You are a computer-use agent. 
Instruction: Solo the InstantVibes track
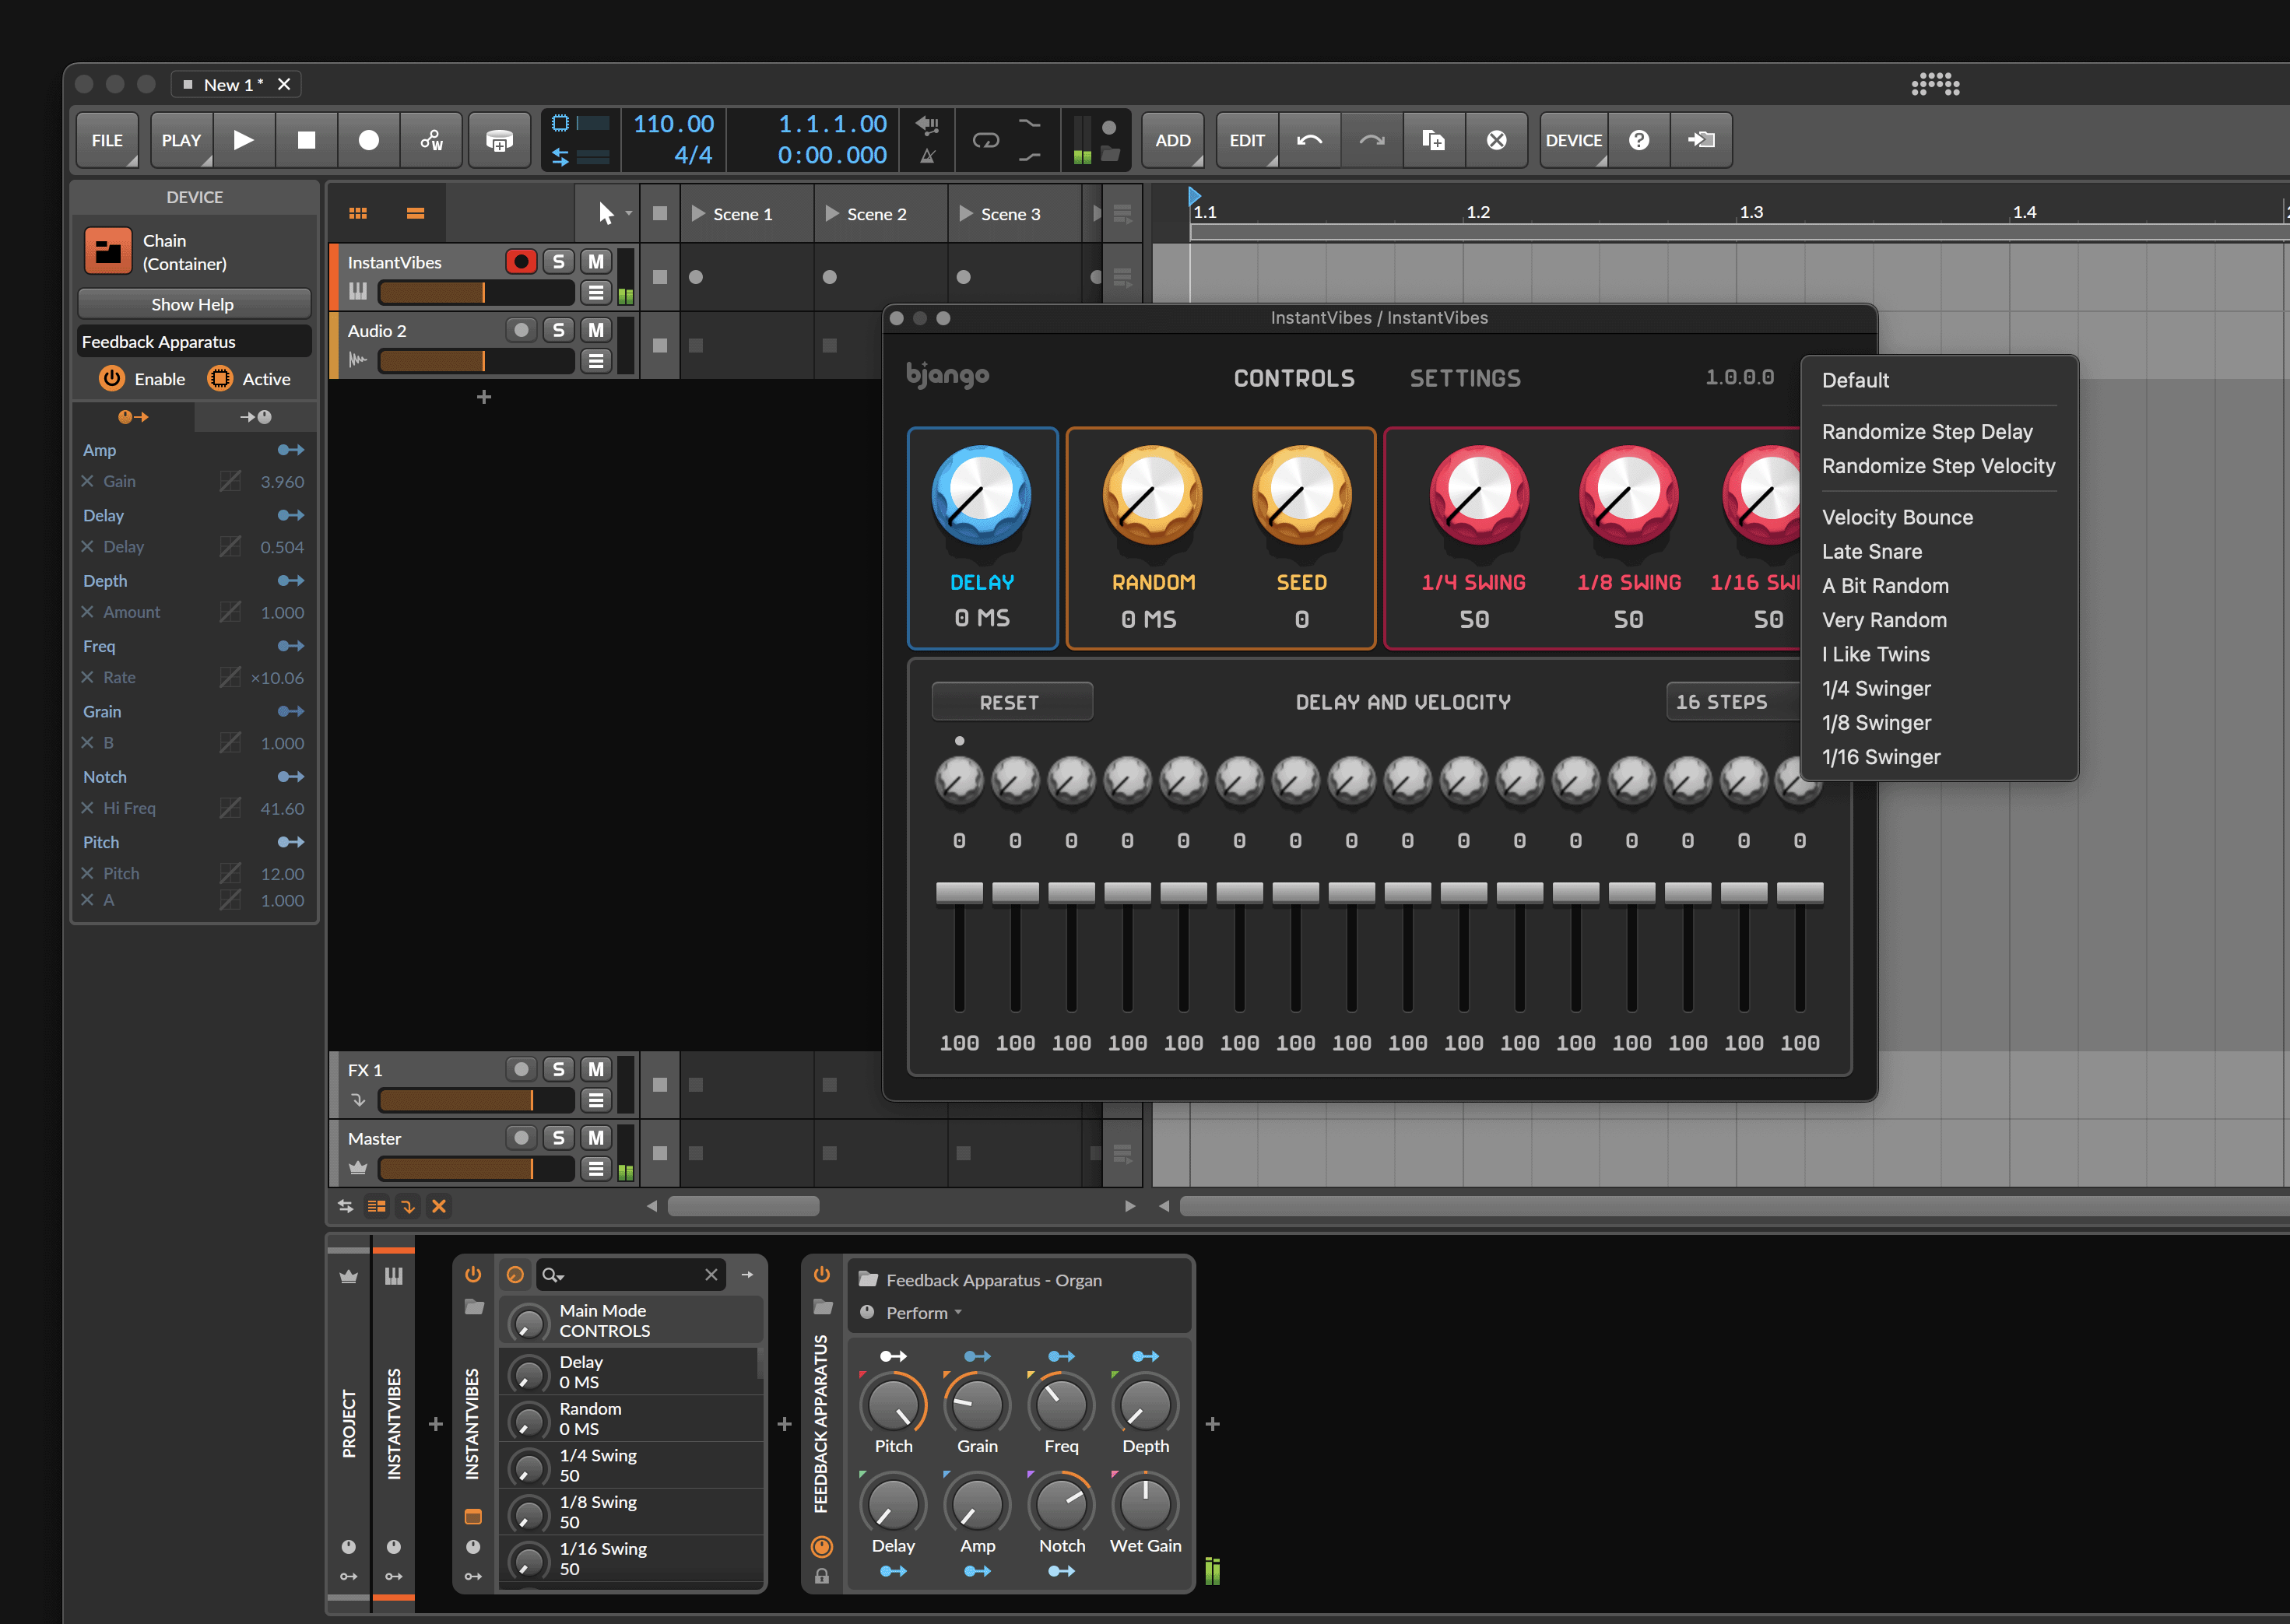tap(559, 262)
